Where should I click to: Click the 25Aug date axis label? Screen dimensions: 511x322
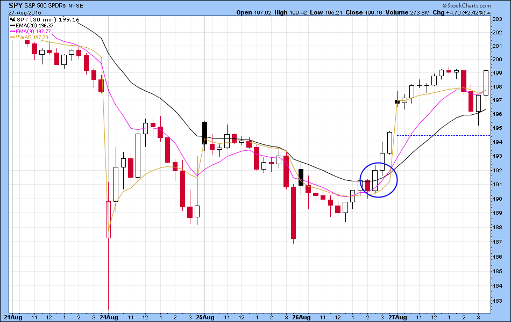[205, 317]
